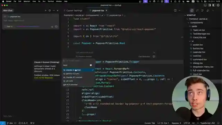Image resolution: width=222 pixels, height=125 pixels.
Task: Select o4-mini model
Action: point(78,81)
